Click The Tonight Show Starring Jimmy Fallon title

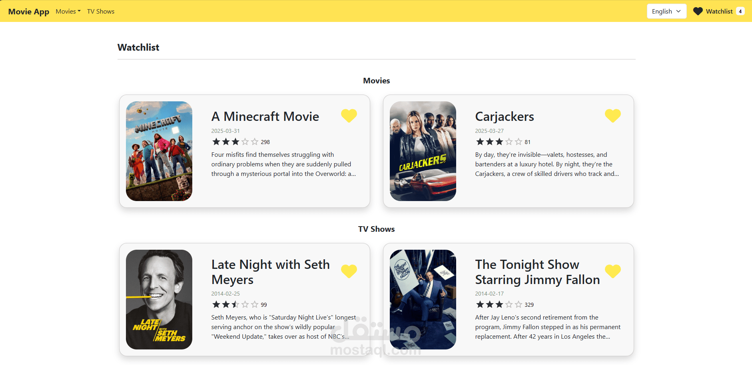pos(537,272)
